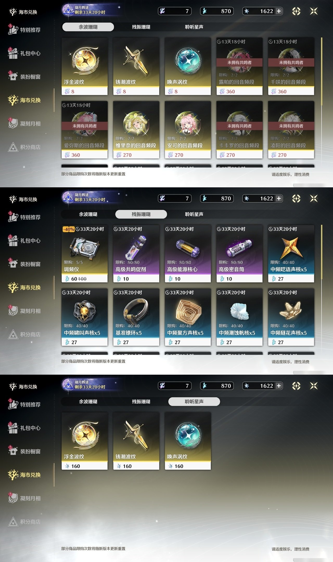The width and height of the screenshot is (333, 562).
Task: Click the highlighted 聆听星声 tab
Action: click(194, 401)
